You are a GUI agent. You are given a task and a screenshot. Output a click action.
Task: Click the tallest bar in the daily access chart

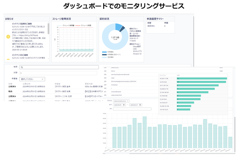145,132
